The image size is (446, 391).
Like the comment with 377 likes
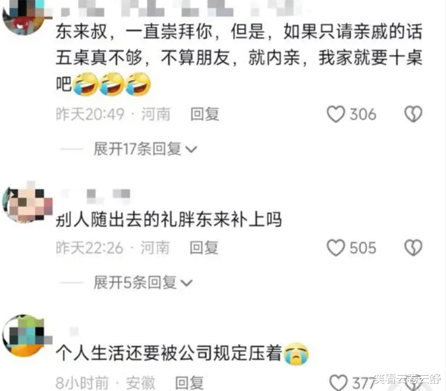338,382
